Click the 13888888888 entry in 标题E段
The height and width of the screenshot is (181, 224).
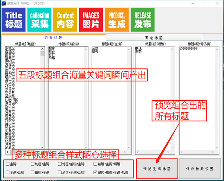188,49
